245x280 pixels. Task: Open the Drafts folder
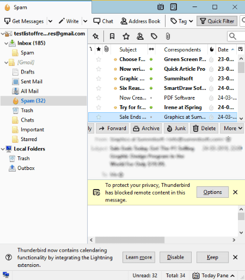[x=27, y=72]
